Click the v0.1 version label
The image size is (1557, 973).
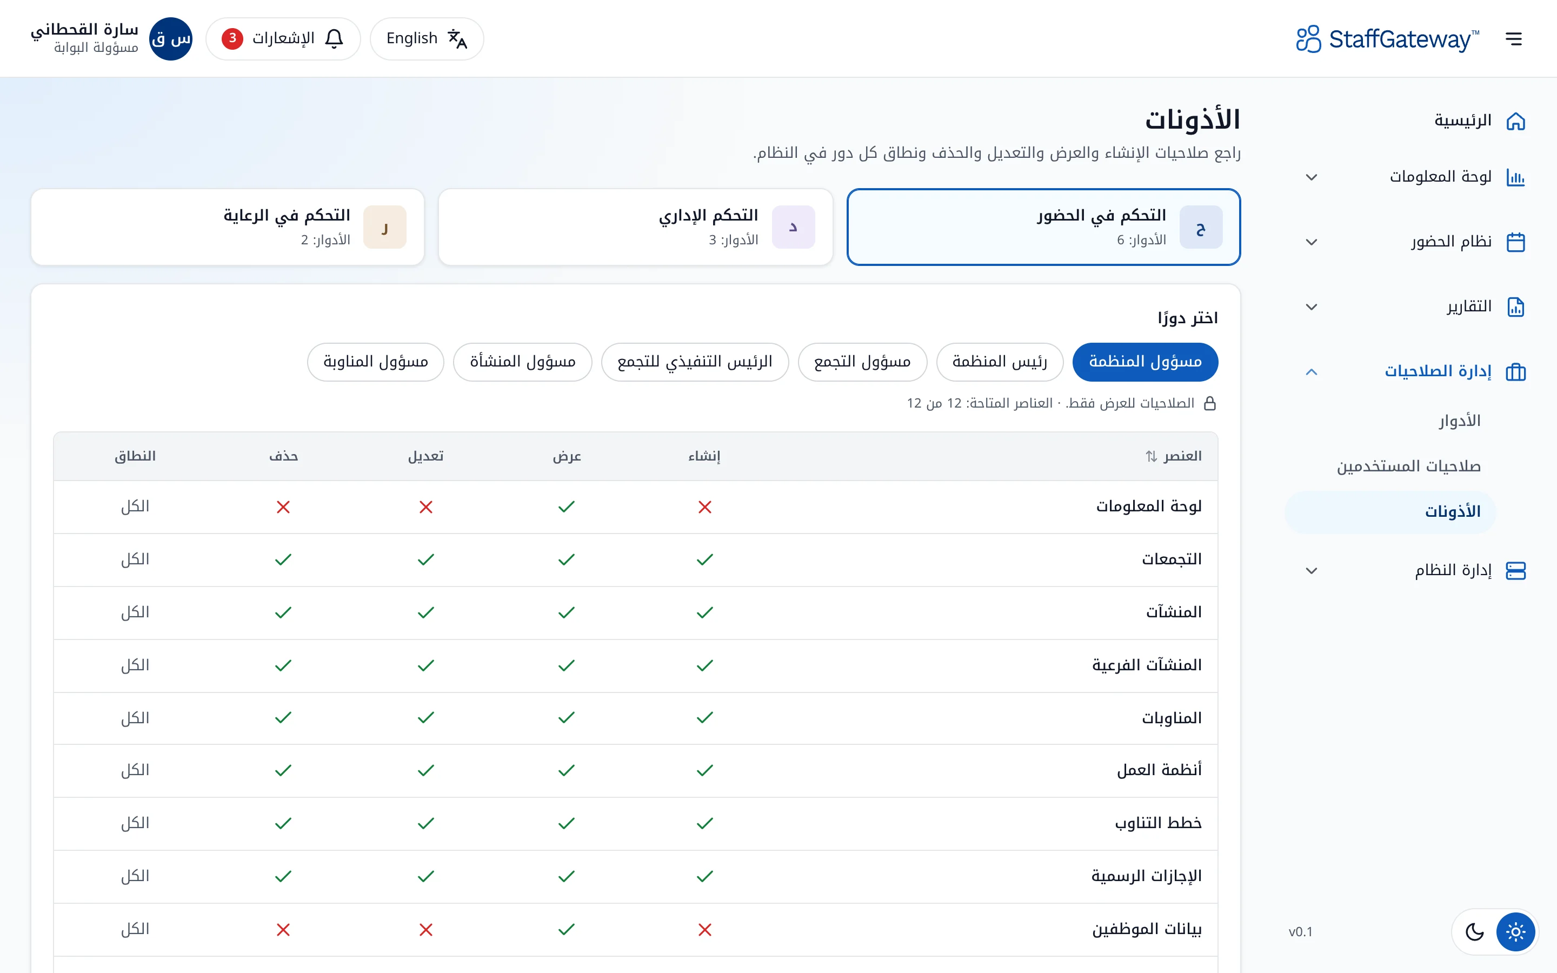(1300, 932)
